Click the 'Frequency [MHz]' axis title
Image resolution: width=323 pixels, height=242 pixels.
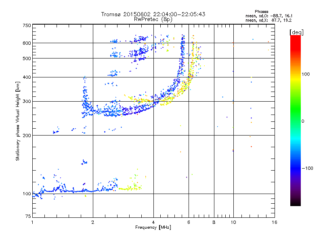coord(153,227)
